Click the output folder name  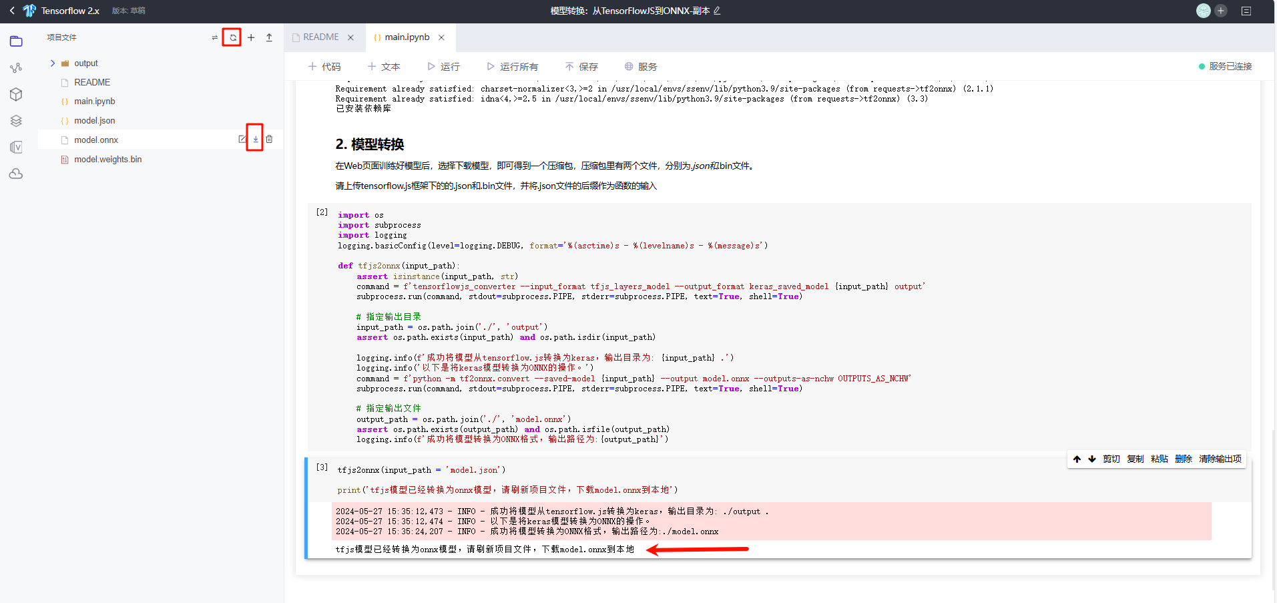[x=86, y=63]
